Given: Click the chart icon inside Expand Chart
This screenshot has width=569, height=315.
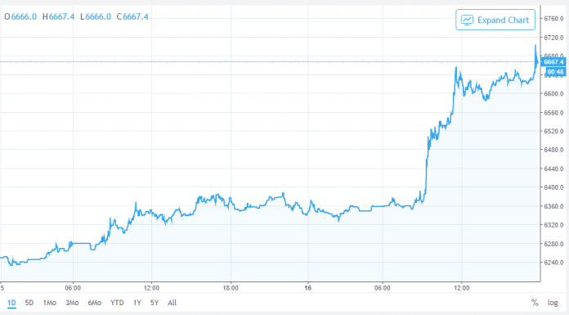Looking at the screenshot, I should (x=467, y=20).
